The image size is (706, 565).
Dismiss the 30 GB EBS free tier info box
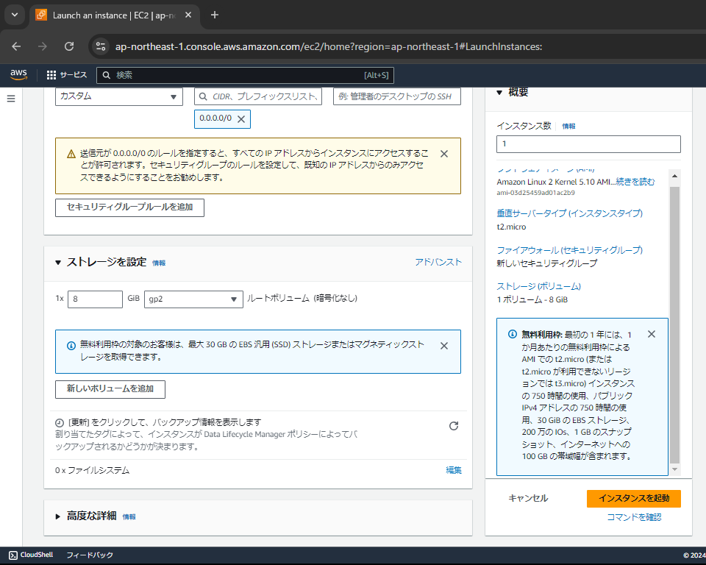coord(444,346)
